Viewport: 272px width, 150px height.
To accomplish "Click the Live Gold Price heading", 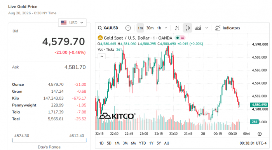I will tap(23, 7).
